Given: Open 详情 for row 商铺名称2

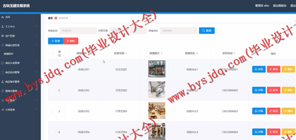Looking at the screenshot, I should click(259, 90).
